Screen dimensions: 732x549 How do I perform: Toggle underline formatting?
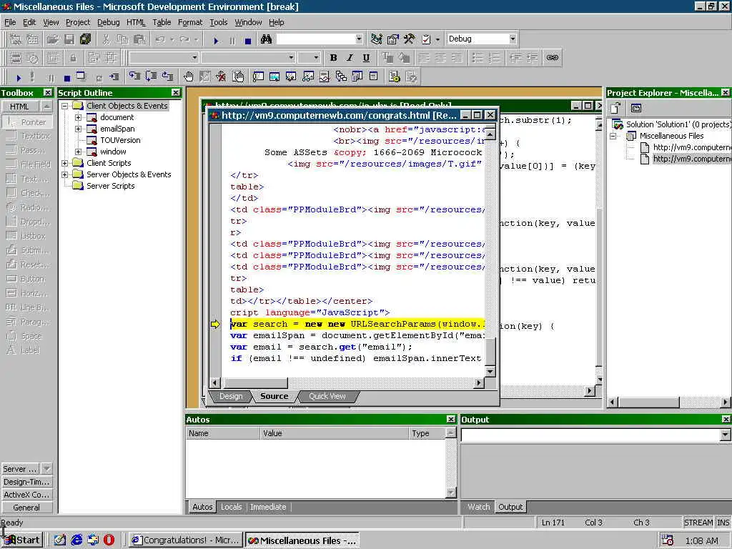pos(366,57)
